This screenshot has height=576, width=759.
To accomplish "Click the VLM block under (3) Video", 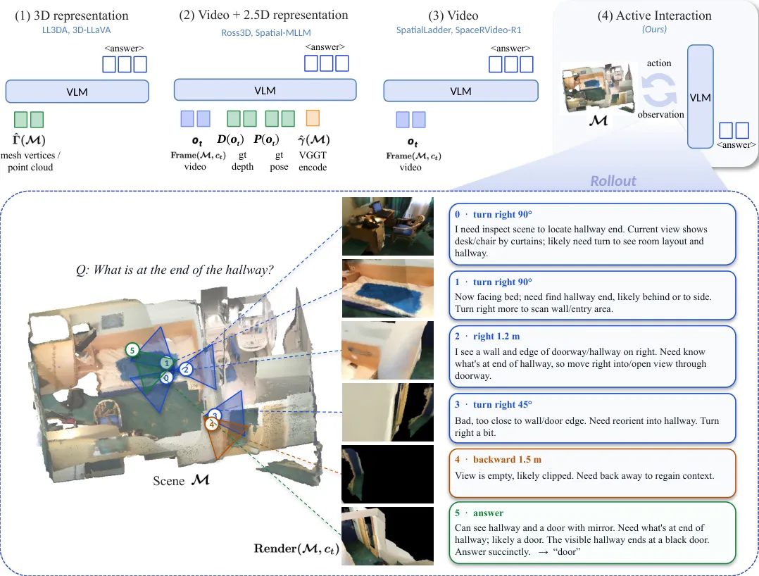I will click(x=460, y=91).
